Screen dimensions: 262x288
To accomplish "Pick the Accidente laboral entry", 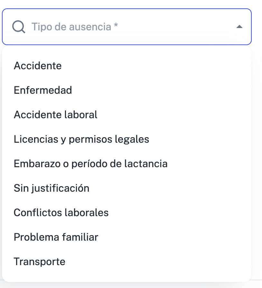I will [x=126, y=115].
